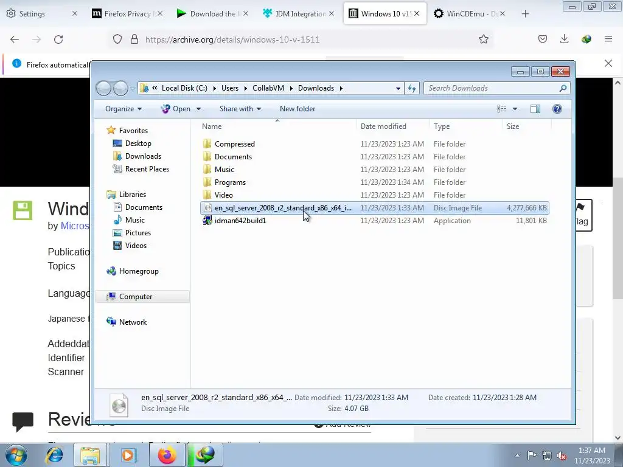
Task: Toggle the Explorer preview pane
Action: (x=535, y=109)
